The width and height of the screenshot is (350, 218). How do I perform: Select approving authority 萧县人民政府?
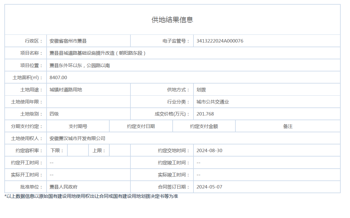click(63, 187)
